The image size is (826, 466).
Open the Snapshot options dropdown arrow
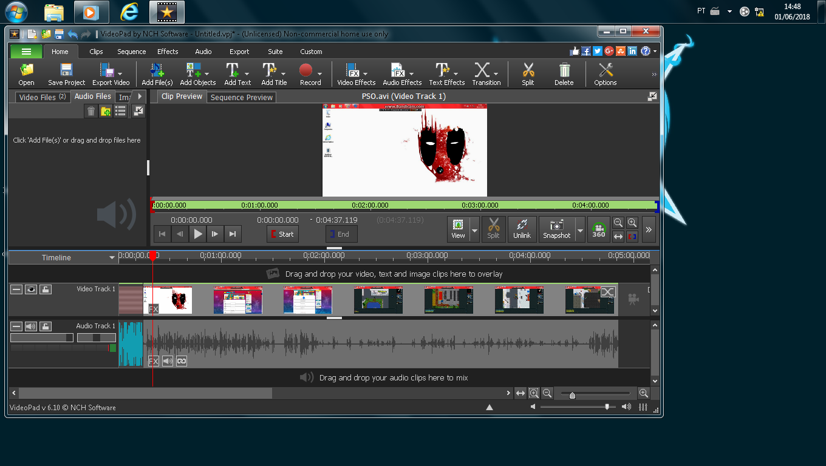[580, 230]
